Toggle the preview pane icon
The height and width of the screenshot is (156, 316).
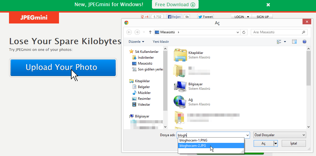[x=294, y=42]
